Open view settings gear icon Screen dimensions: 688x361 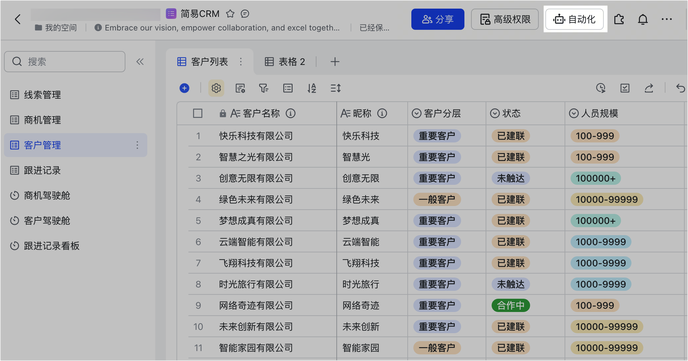click(x=216, y=88)
